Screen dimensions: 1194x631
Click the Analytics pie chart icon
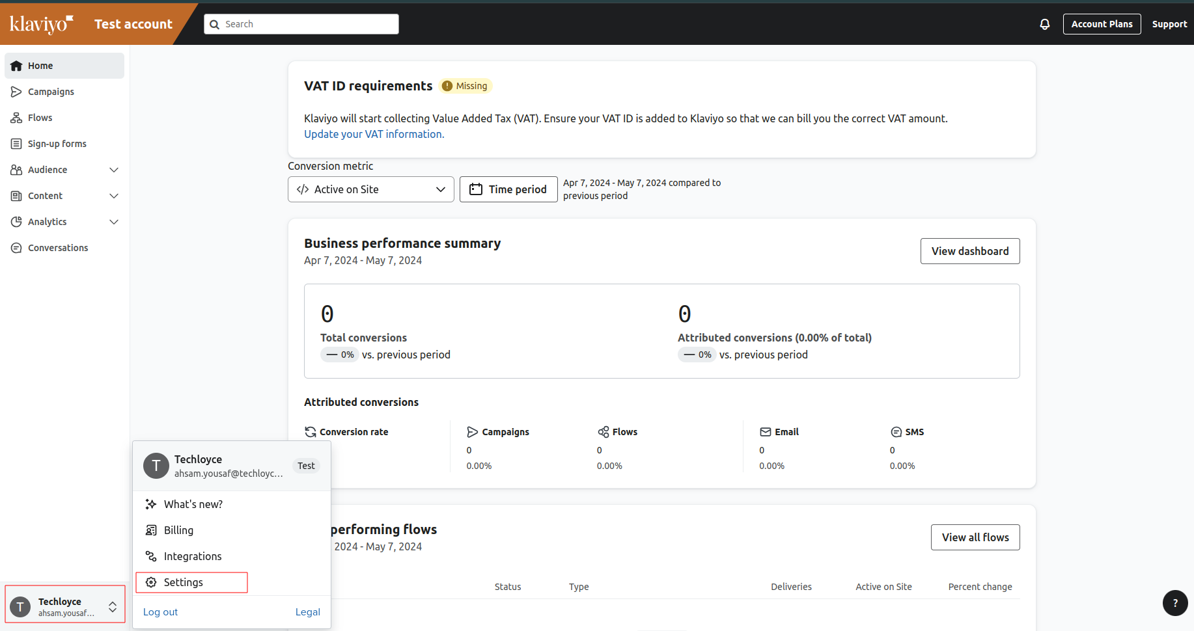(x=16, y=222)
